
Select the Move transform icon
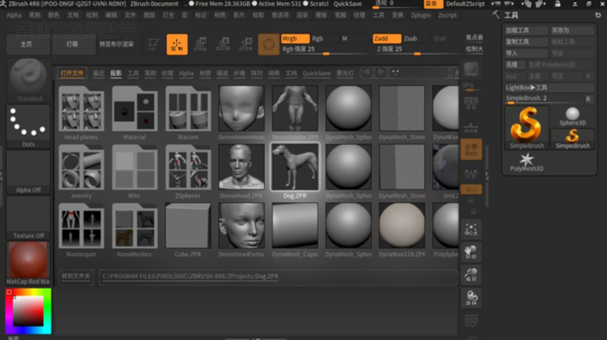coord(200,44)
